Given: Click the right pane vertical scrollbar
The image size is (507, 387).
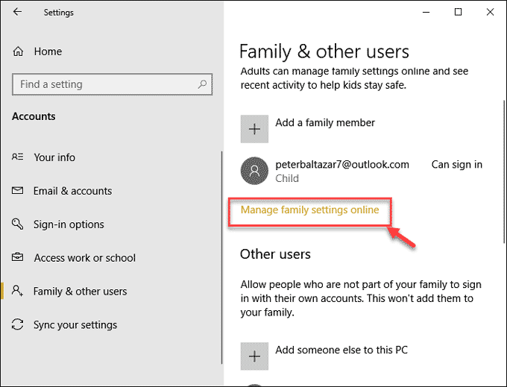Looking at the screenshot, I should coord(504,172).
